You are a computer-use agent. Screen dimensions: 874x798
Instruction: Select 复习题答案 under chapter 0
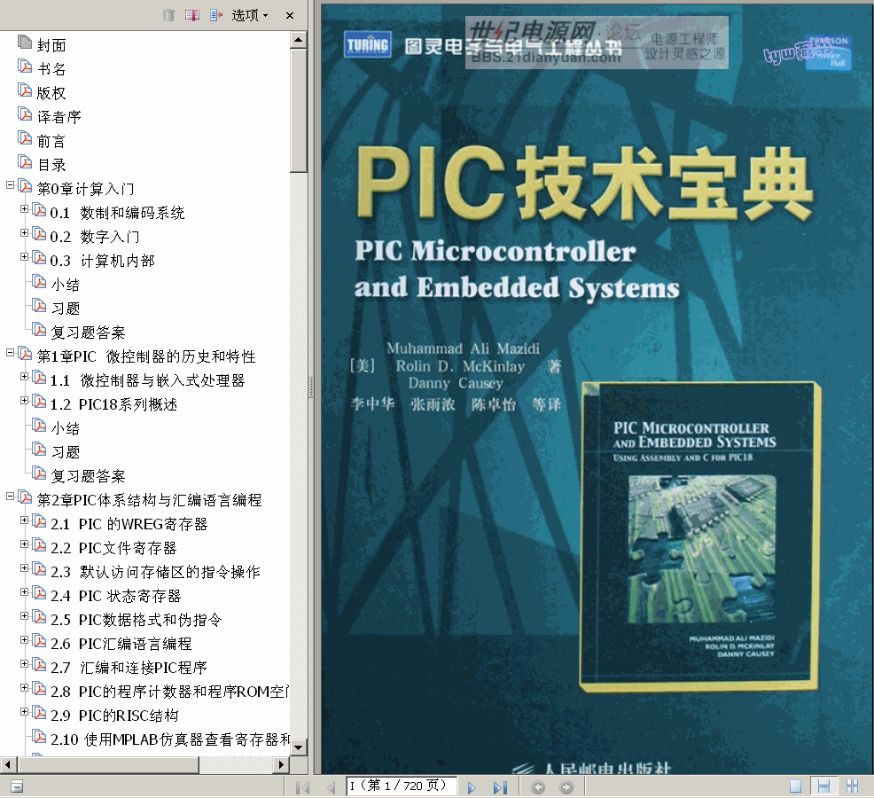(x=88, y=332)
